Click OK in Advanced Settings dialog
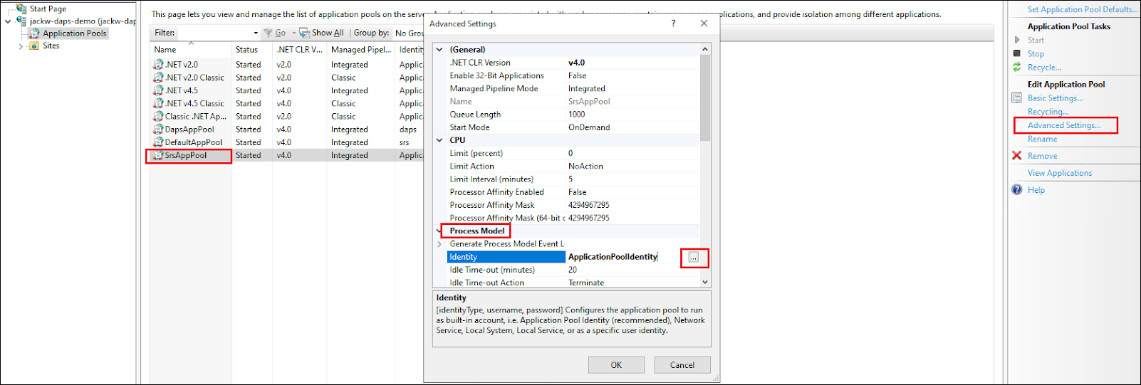 click(616, 365)
